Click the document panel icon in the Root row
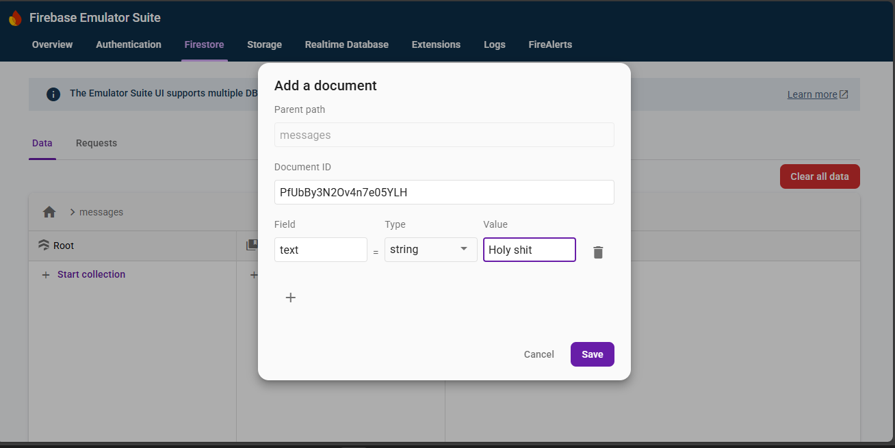Image resolution: width=895 pixels, height=448 pixels. click(251, 245)
